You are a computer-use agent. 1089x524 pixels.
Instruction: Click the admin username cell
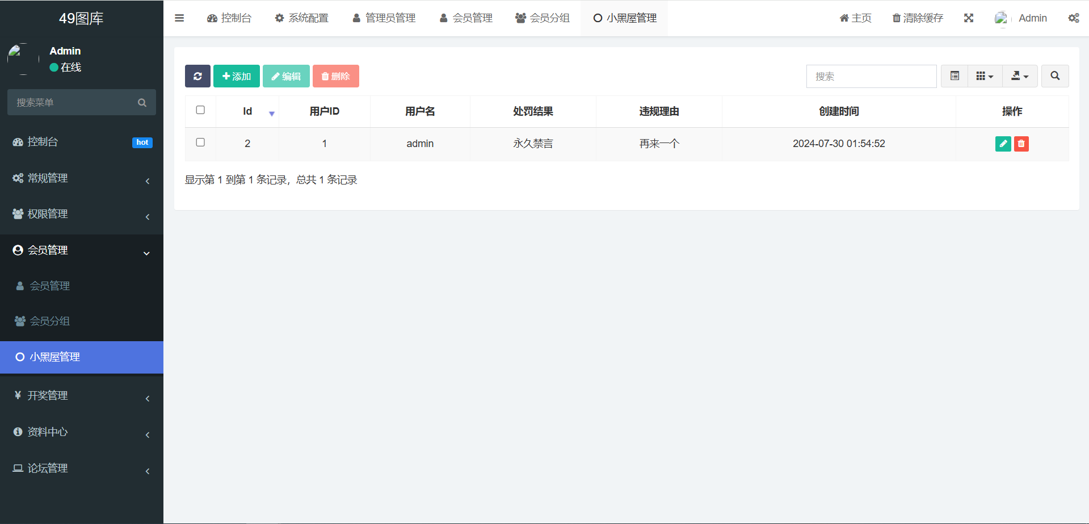point(420,144)
